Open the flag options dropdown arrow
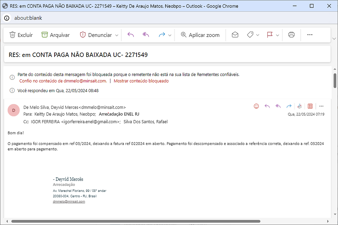 point(278,35)
